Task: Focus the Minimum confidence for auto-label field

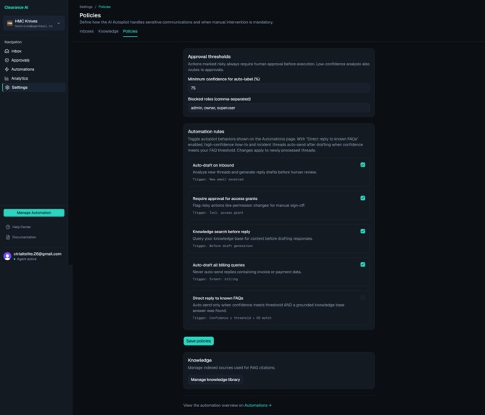Action: click(x=278, y=88)
